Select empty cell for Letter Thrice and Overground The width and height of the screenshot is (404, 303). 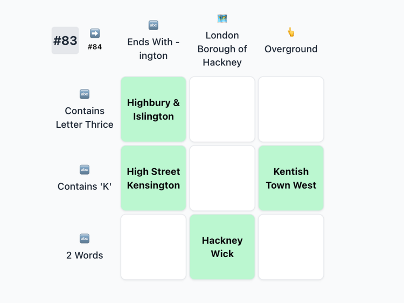point(291,109)
